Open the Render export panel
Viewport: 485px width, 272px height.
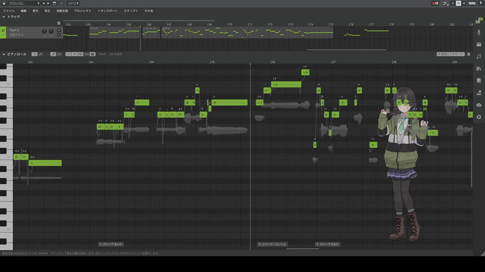pos(479,93)
